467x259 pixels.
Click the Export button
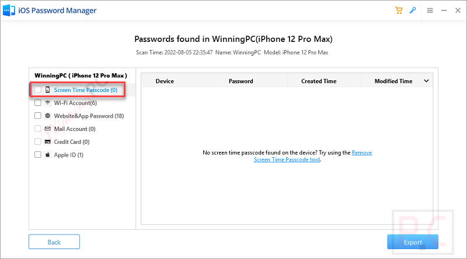[413, 242]
